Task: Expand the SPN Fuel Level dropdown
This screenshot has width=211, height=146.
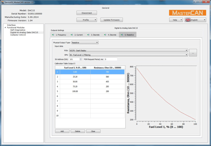Action: (x=128, y=55)
